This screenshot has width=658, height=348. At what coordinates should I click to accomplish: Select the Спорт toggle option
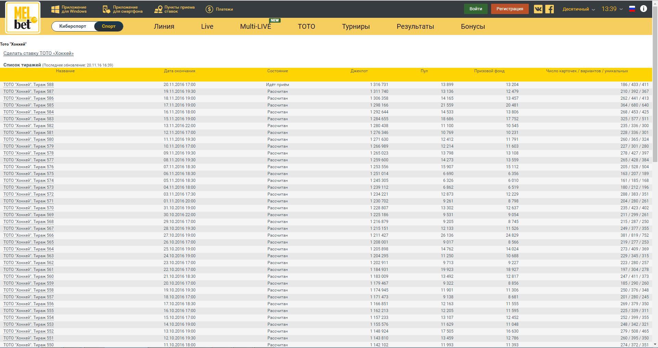coord(109,26)
